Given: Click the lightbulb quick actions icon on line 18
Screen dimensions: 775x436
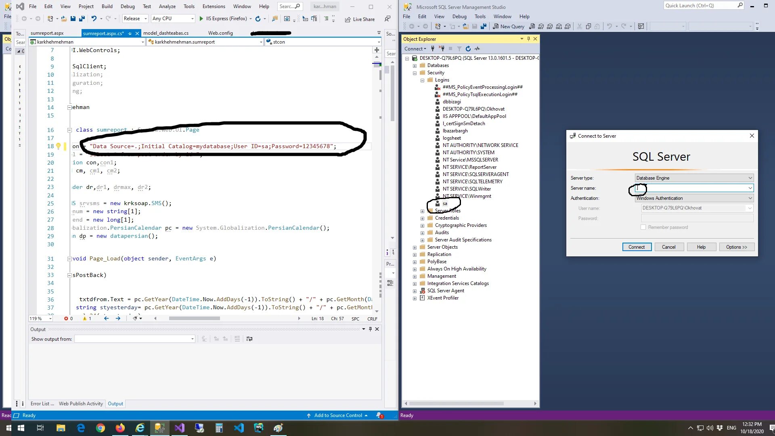Looking at the screenshot, I should tap(58, 146).
